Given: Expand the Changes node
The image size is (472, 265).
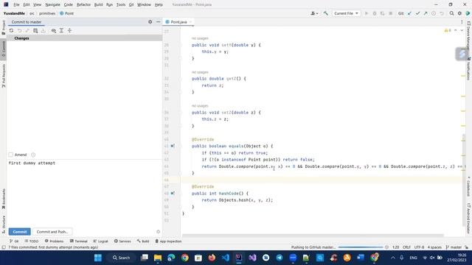Looking at the screenshot, I should point(21,38).
